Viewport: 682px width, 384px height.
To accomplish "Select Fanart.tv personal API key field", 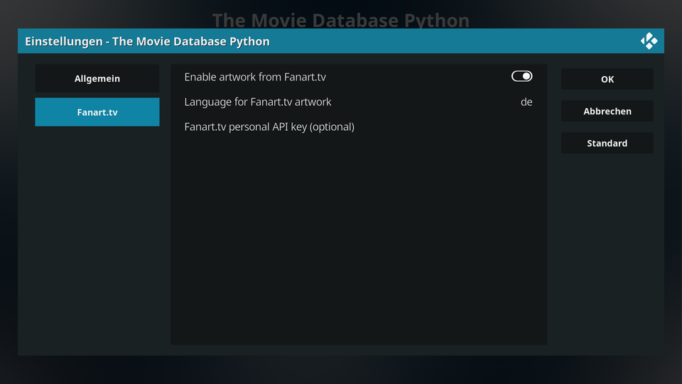I will tap(358, 127).
